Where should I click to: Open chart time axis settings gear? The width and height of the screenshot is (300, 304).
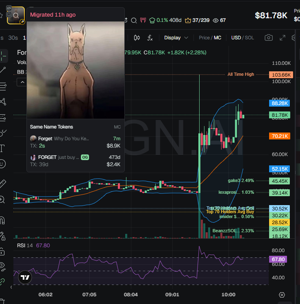282,295
